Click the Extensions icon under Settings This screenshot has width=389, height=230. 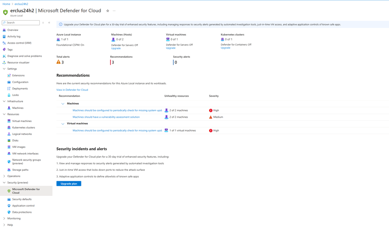click(9, 76)
